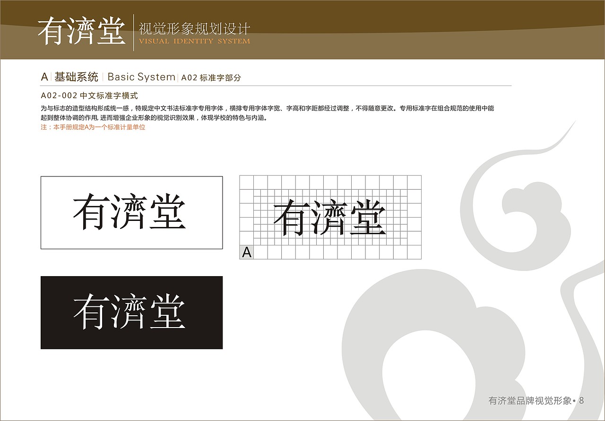Image resolution: width=605 pixels, height=421 pixels.
Task: Click the paragraph beginning 为与标志的造型结构
Action: (268, 113)
